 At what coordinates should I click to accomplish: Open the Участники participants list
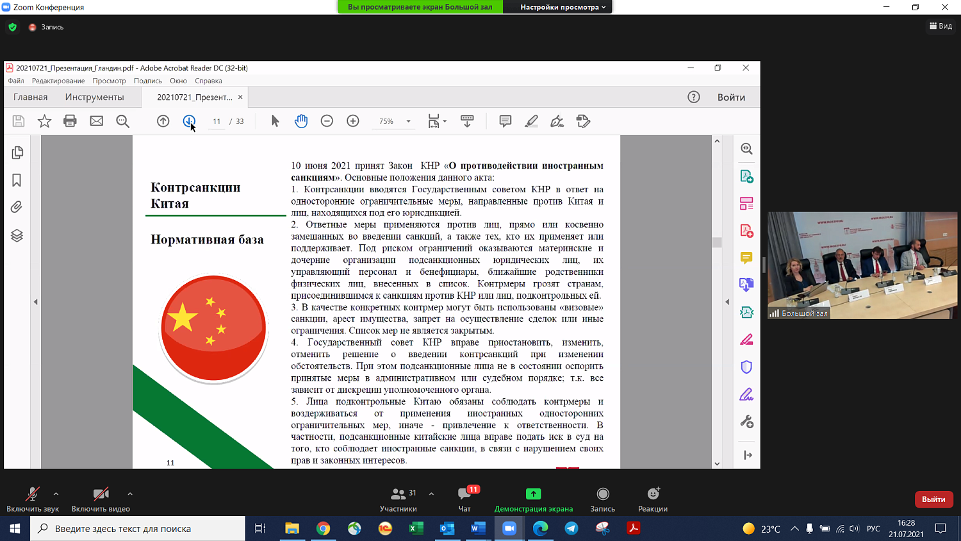click(x=398, y=499)
